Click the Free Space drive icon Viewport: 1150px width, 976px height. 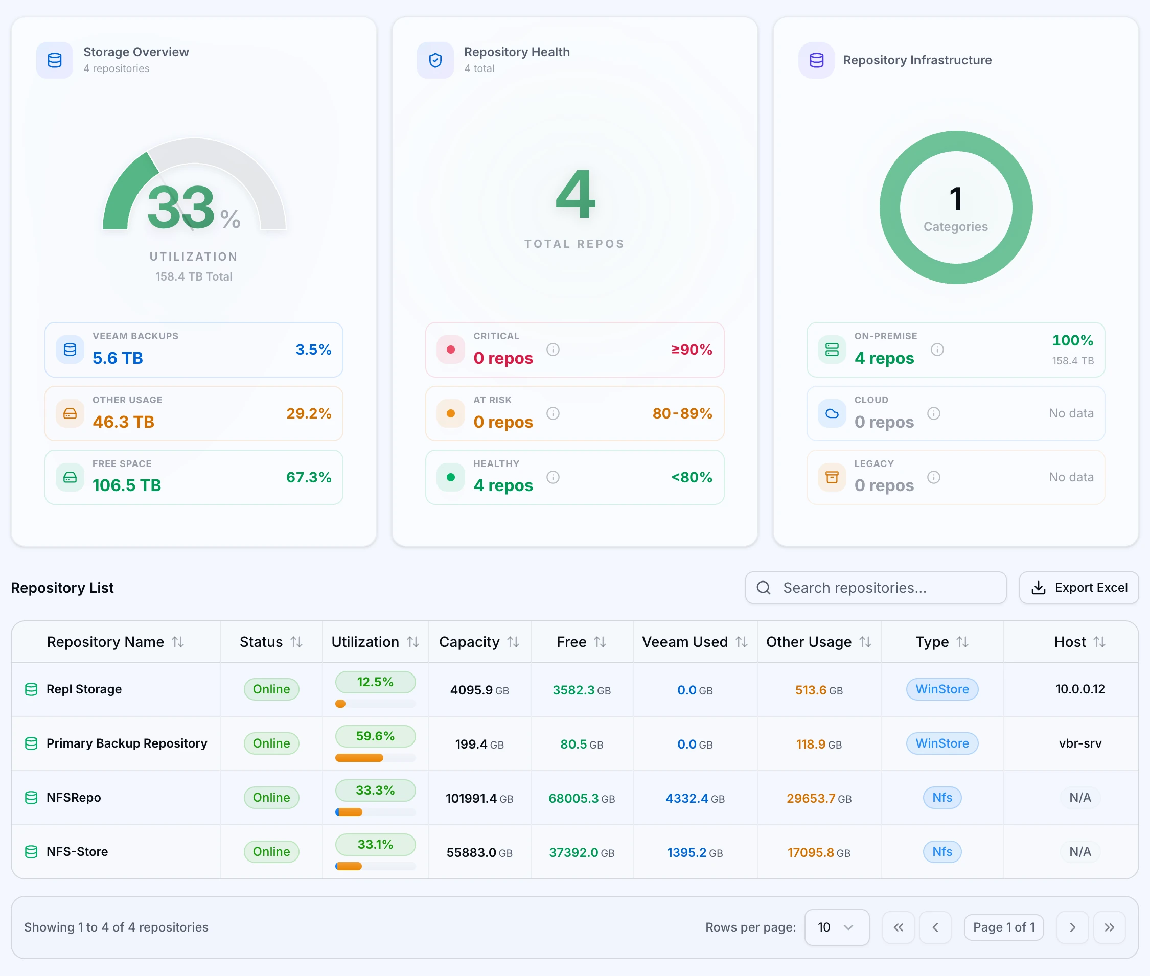pyautogui.click(x=71, y=477)
